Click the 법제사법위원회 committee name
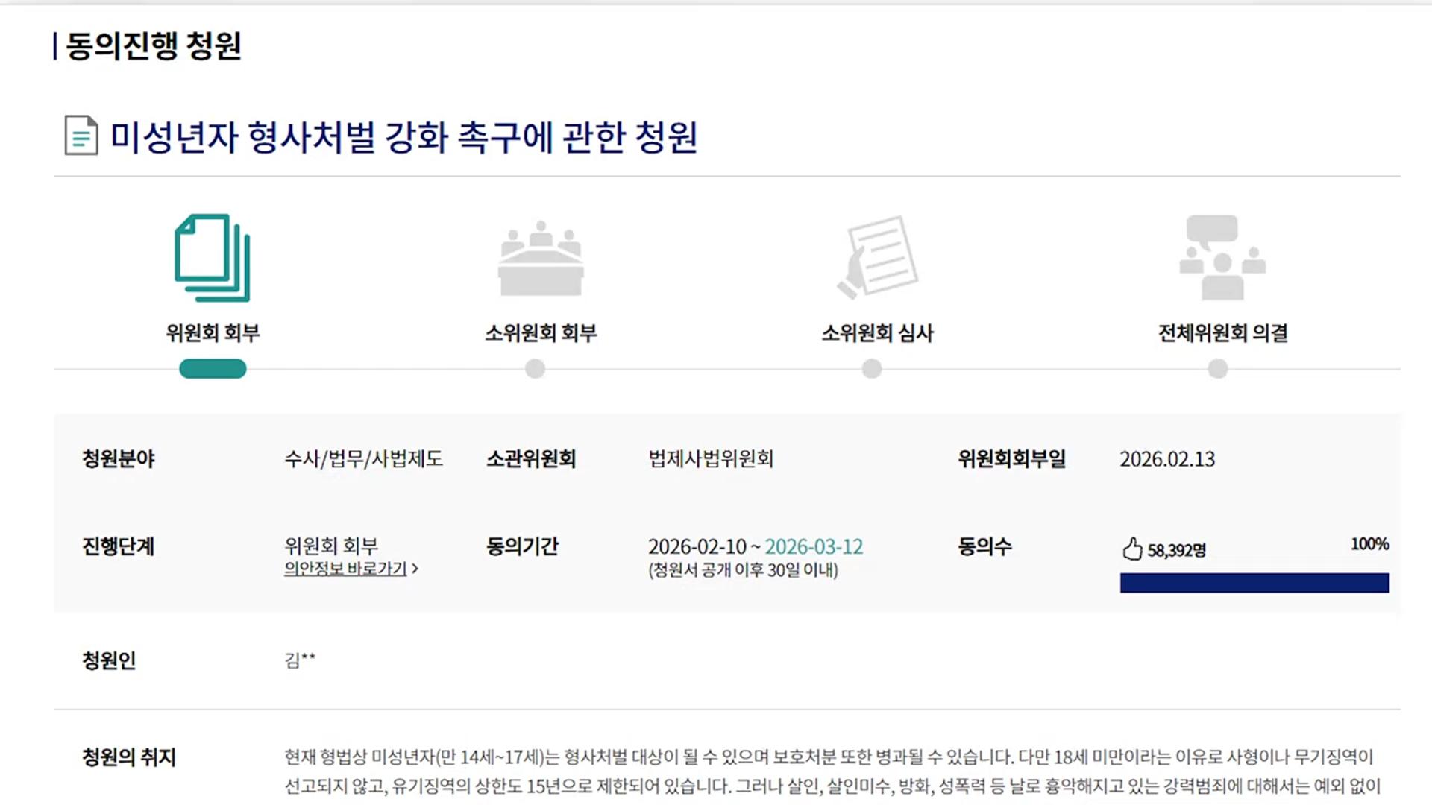Viewport: 1432px width, 805px height. 711,458
